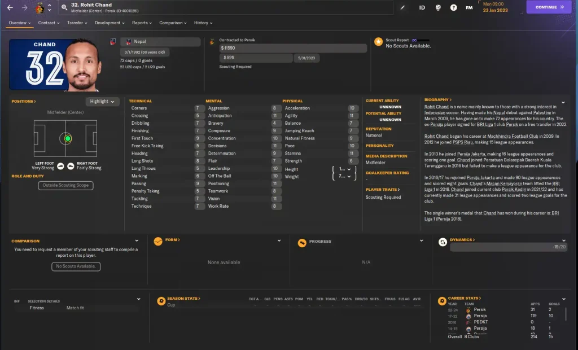Viewport: 578px width, 350px height.
Task: Click the Scout Report star icon
Action: click(x=379, y=42)
